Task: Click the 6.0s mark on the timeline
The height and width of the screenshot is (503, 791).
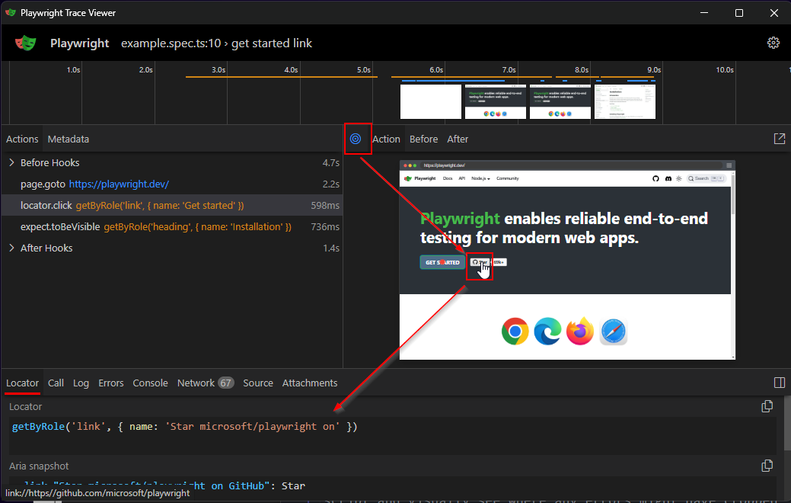Action: [x=436, y=69]
